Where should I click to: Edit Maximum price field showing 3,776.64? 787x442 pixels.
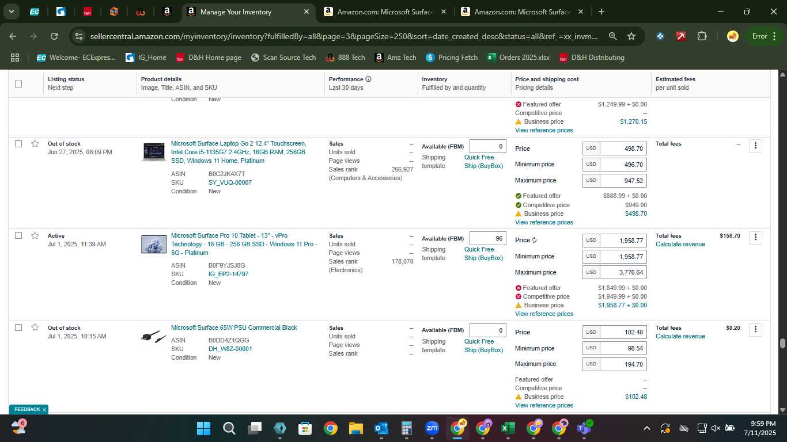point(623,272)
